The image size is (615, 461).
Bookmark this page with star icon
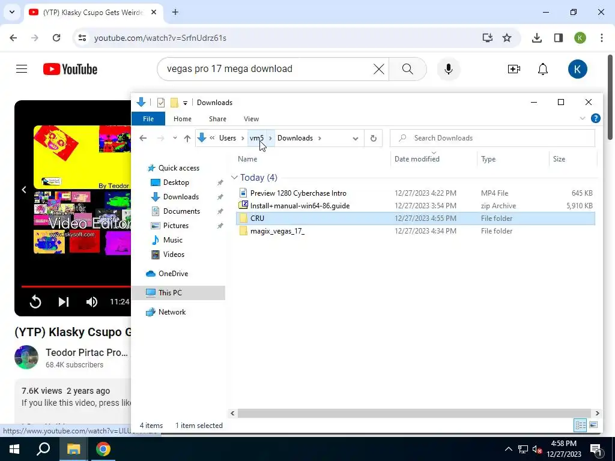pos(507,38)
